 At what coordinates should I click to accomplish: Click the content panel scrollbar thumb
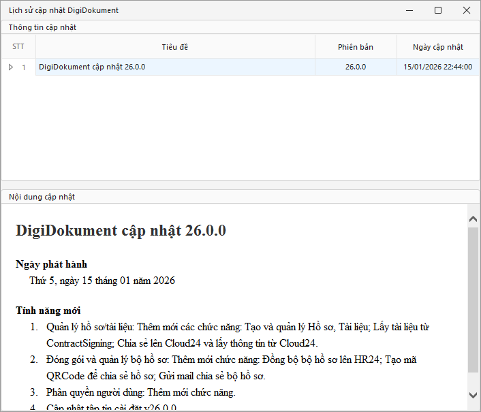point(473,300)
